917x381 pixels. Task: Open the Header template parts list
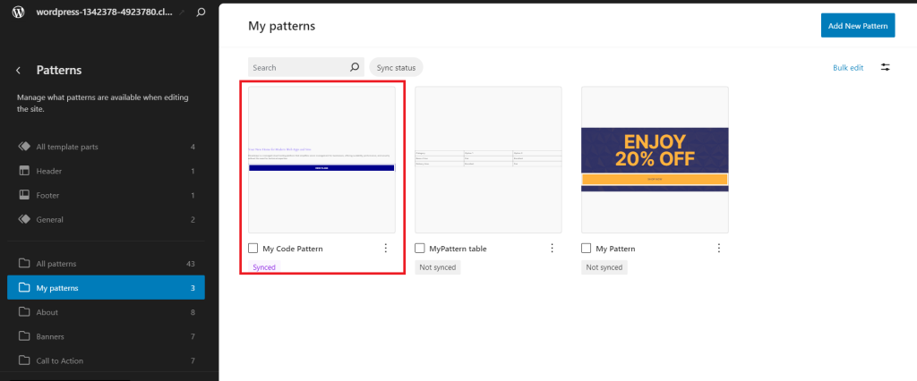(106, 171)
